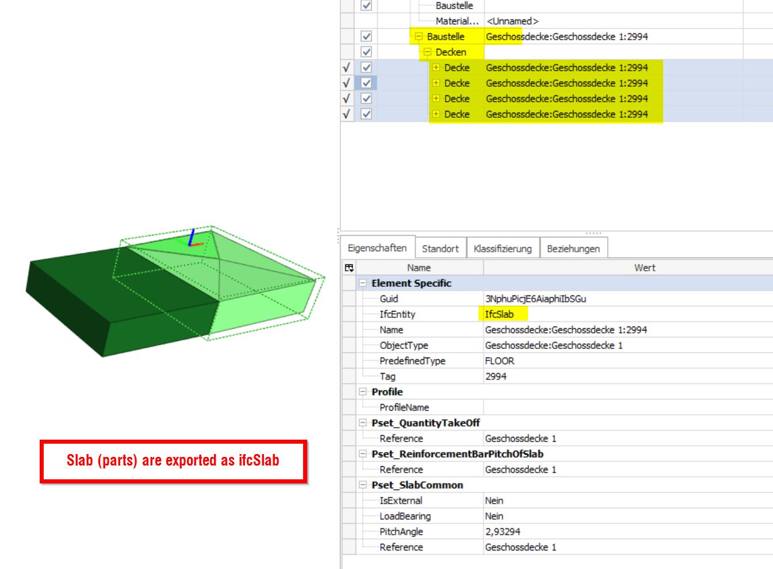Switch to the Beziehungen tab

(x=573, y=248)
